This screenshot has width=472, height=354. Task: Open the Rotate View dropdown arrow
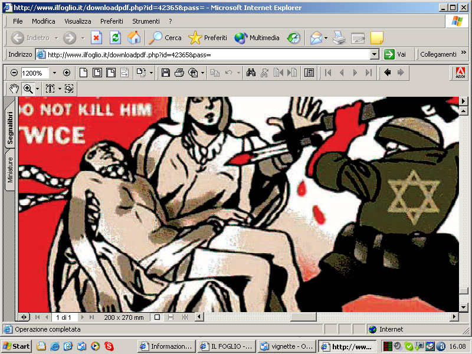151,73
